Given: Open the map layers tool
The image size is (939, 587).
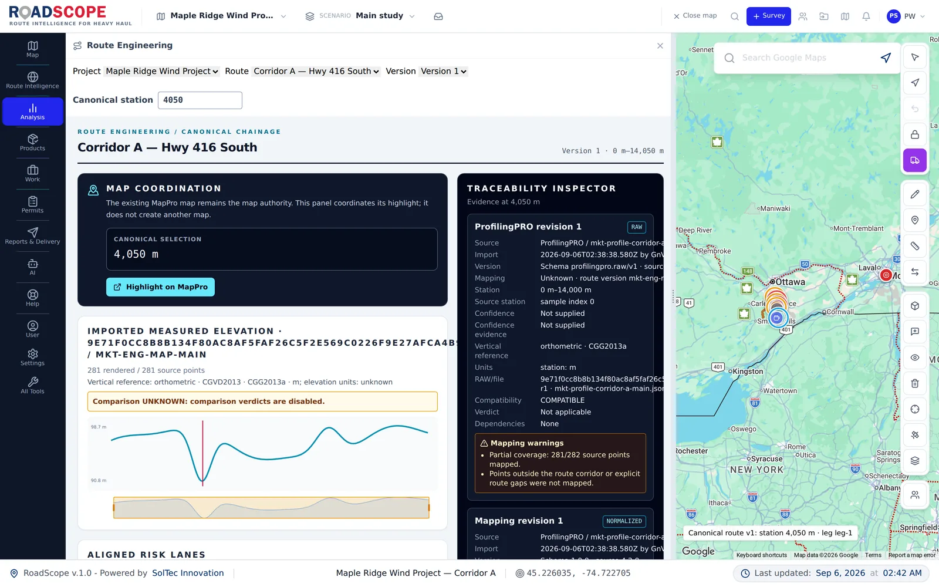Looking at the screenshot, I should [915, 461].
